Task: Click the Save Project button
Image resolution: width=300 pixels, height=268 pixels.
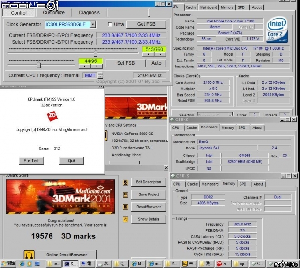Action: point(149,194)
